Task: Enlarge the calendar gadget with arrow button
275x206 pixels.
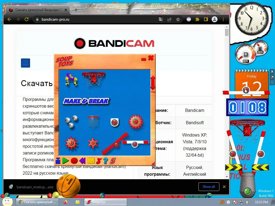Action: (x=272, y=77)
